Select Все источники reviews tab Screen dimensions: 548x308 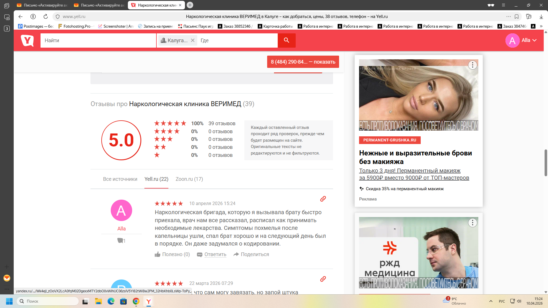[x=120, y=179]
